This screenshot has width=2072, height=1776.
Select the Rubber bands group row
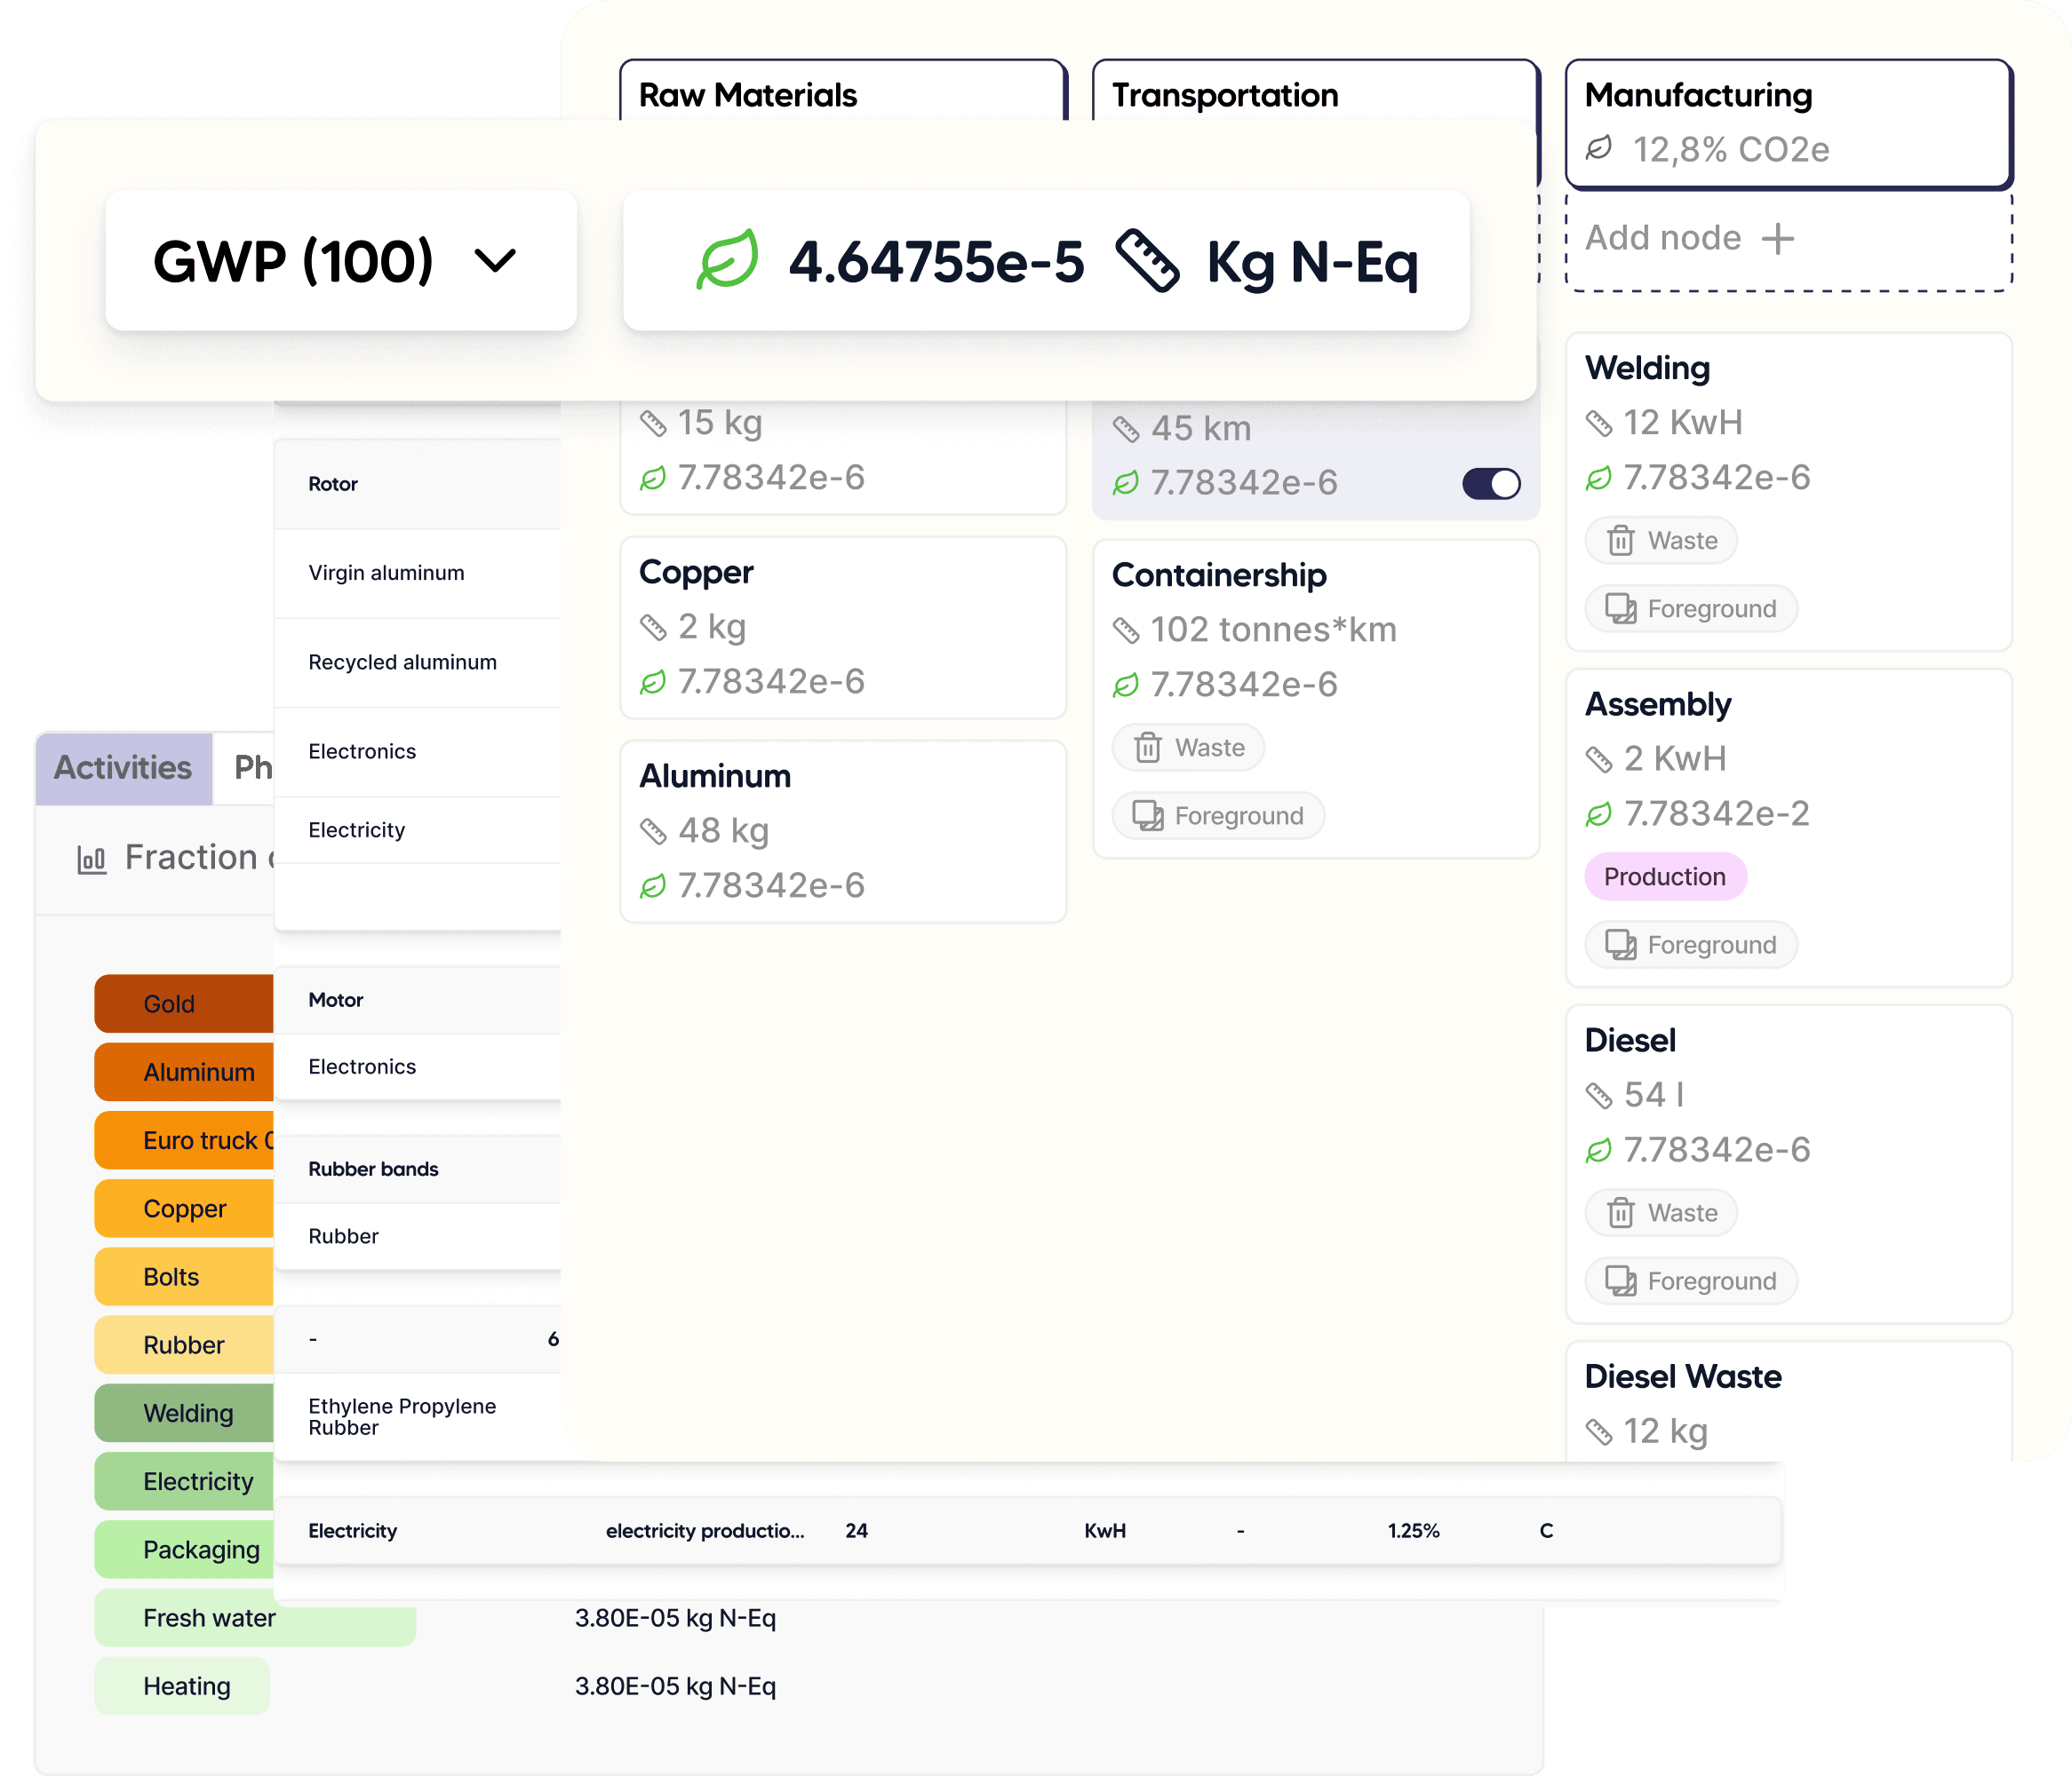click(x=418, y=1169)
